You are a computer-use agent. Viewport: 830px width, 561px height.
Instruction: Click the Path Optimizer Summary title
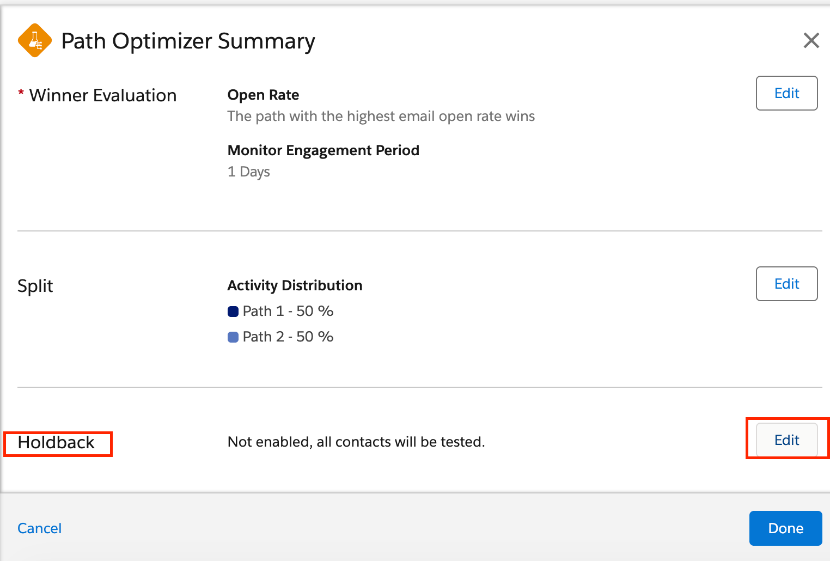click(x=188, y=41)
